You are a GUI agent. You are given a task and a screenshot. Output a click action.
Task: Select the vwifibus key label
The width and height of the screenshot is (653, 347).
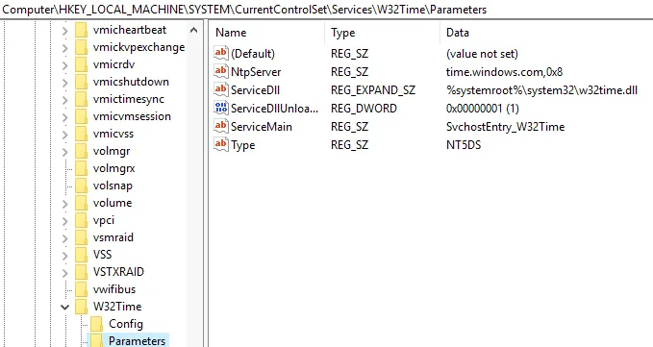114,289
